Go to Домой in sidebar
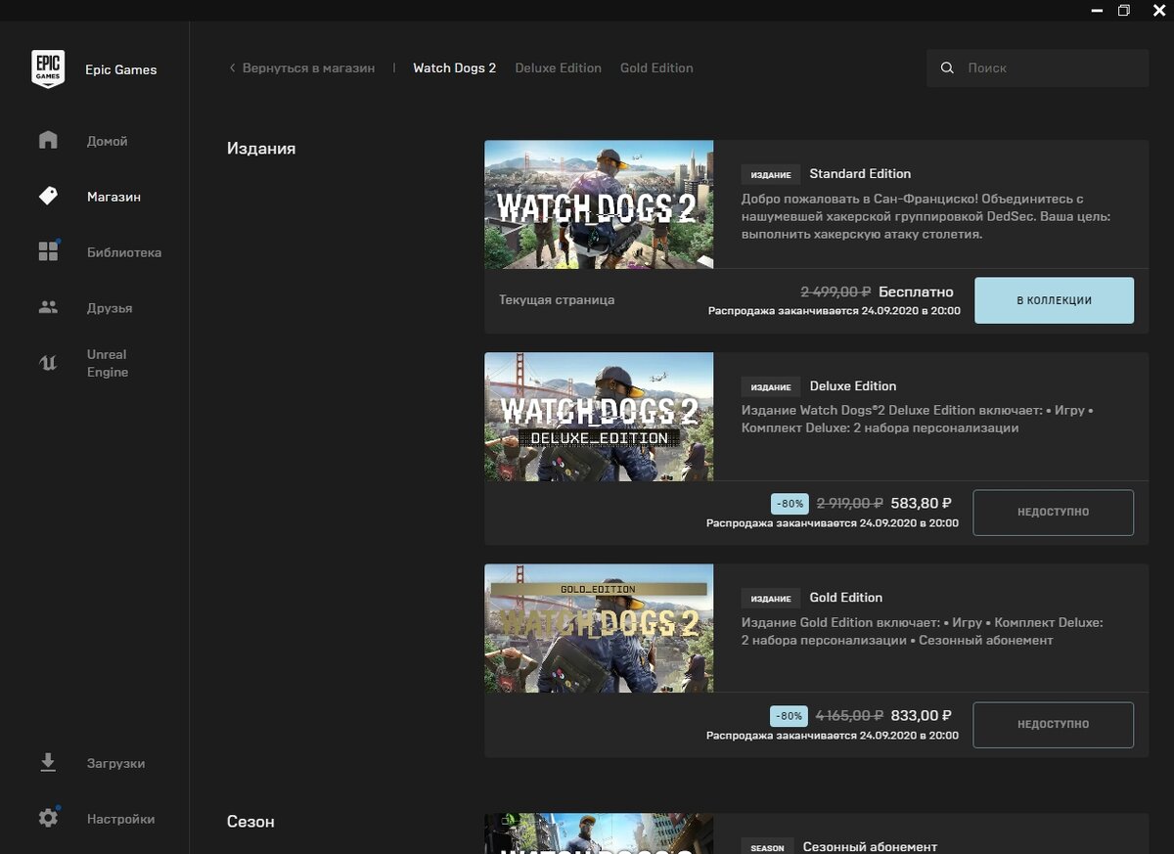The width and height of the screenshot is (1174, 854). click(x=108, y=141)
